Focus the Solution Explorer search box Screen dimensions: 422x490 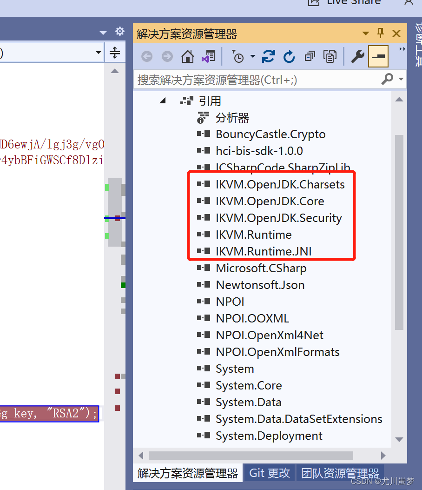pos(256,80)
